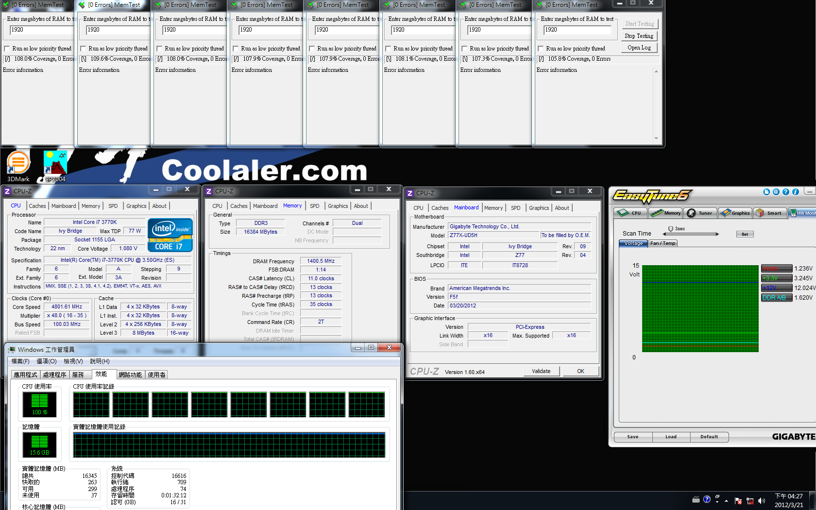The width and height of the screenshot is (816, 510).
Task: Click DRAM Frequency value 1400.5 MHz
Action: pos(321,261)
